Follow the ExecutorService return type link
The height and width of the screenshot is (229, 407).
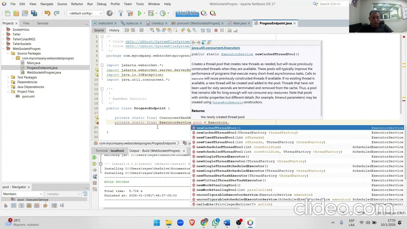click(x=237, y=54)
